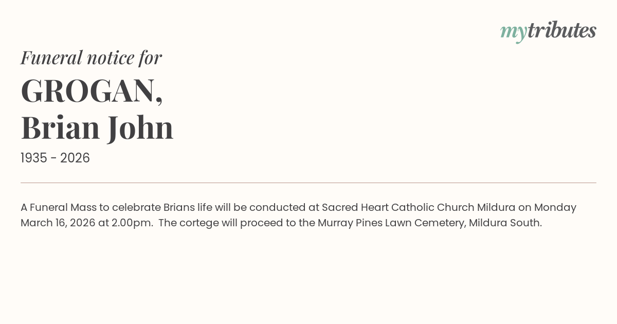This screenshot has width=617, height=324.
Task: Click the word "Brian" in the heading
Action: 60,128
